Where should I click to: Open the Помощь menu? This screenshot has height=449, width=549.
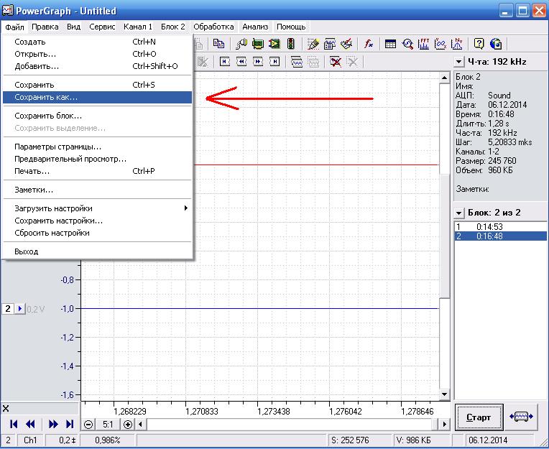click(x=291, y=27)
